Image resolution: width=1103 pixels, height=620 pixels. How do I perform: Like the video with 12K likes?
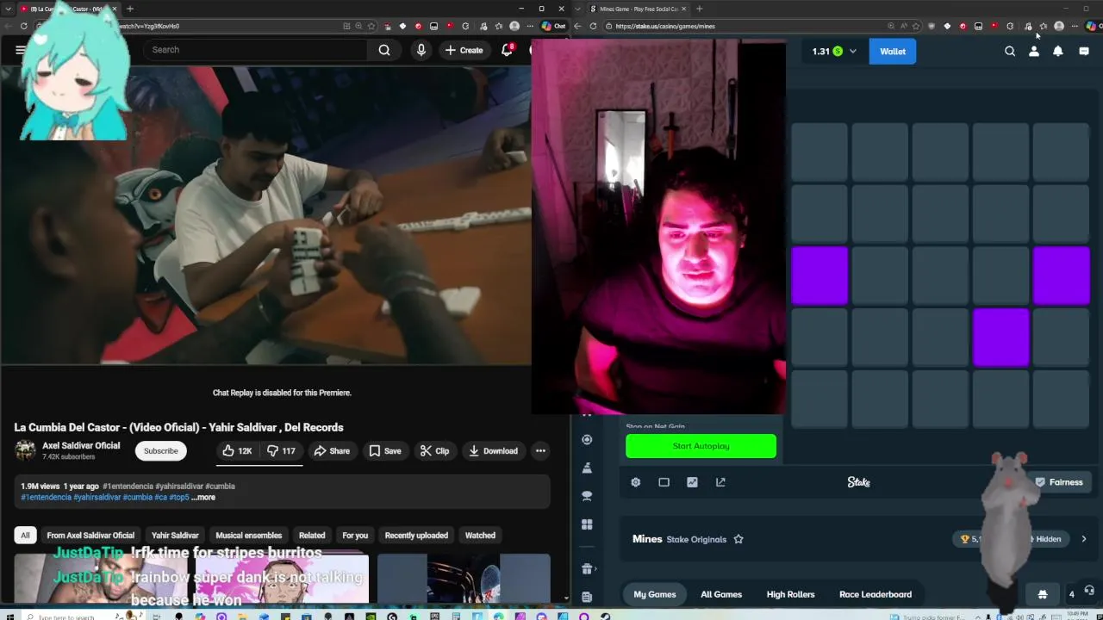[236, 450]
